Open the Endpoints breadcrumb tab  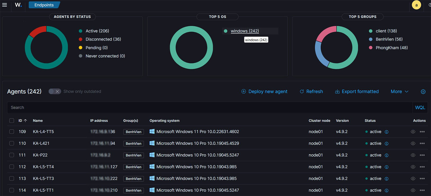(44, 5)
